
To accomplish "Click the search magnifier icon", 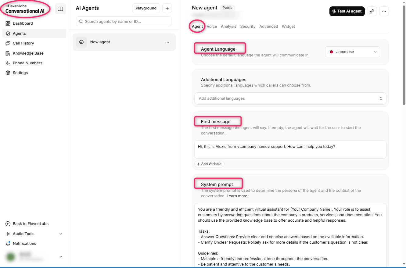I will (81, 22).
